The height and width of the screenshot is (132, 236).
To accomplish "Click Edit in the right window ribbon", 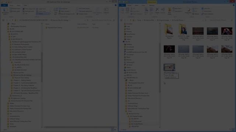I will pos(195,11).
